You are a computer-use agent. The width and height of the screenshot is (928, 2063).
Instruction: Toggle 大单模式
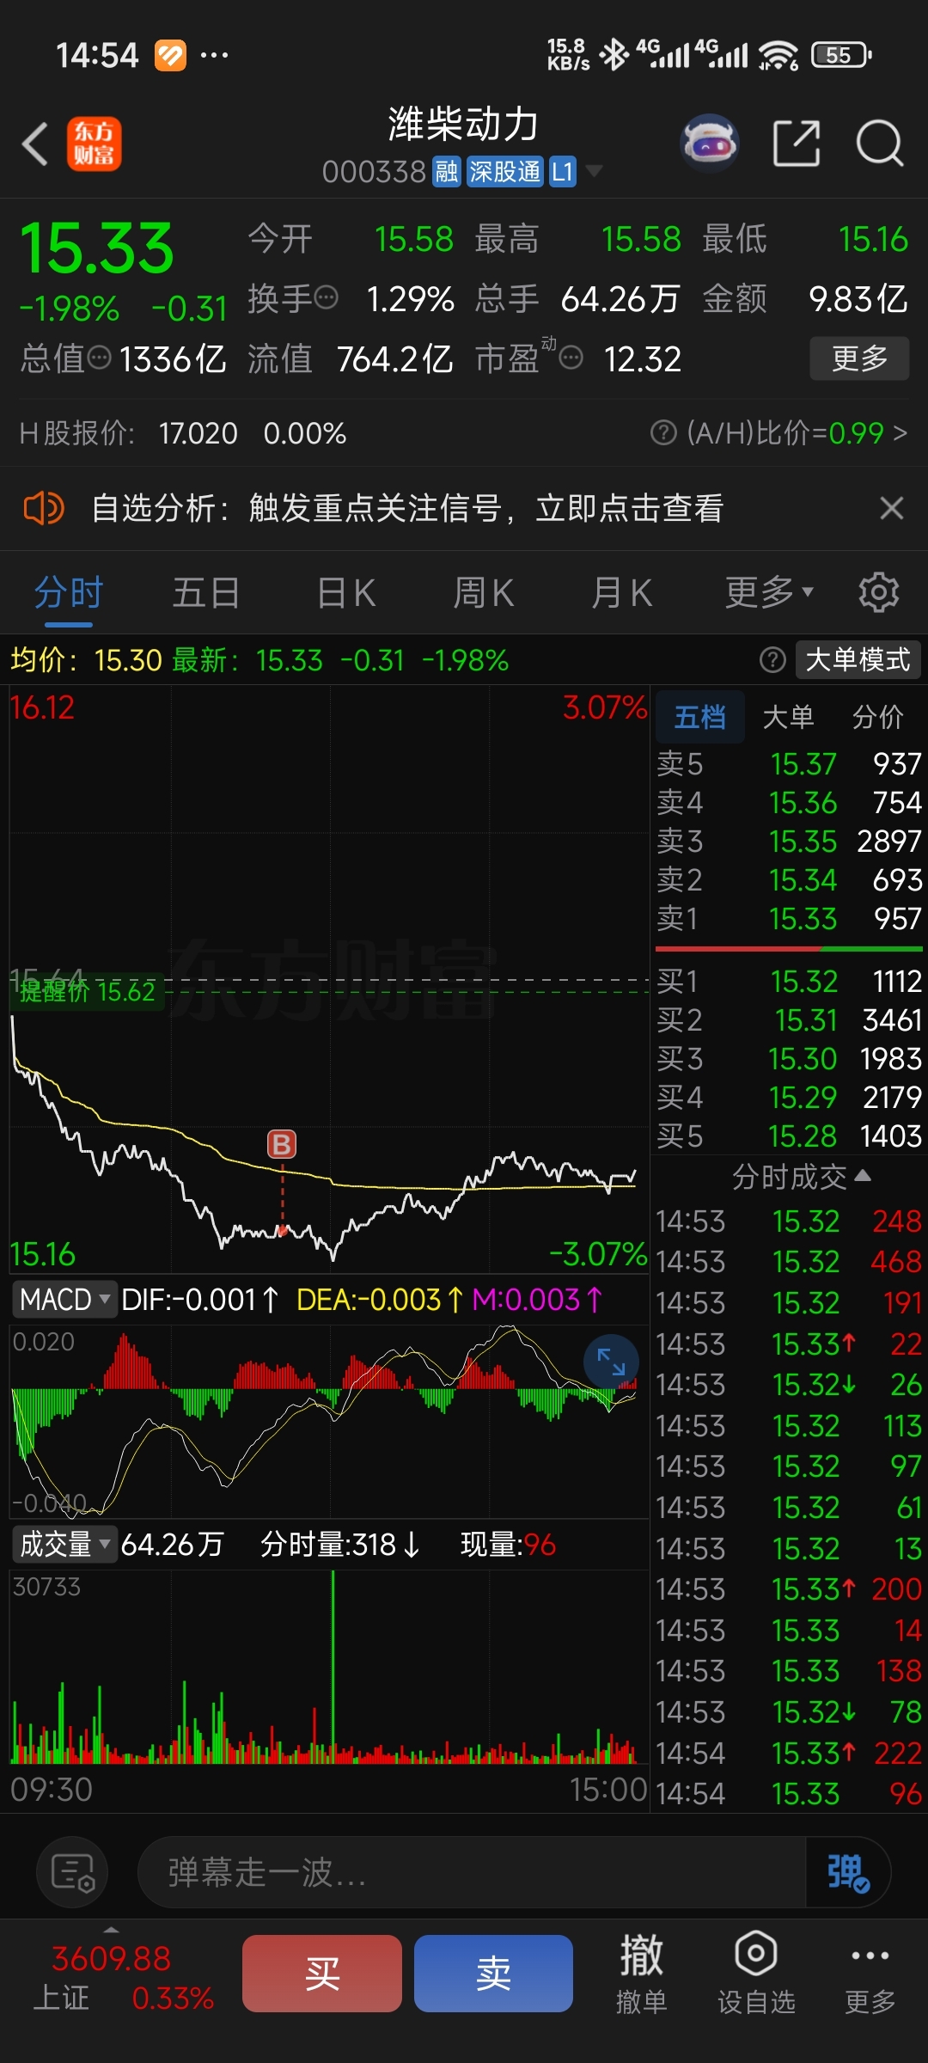tap(858, 660)
